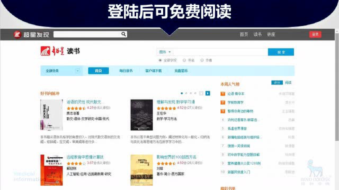Click 读书 in the top dark bar
Viewport: 339px width, 190px height.
coord(257,35)
